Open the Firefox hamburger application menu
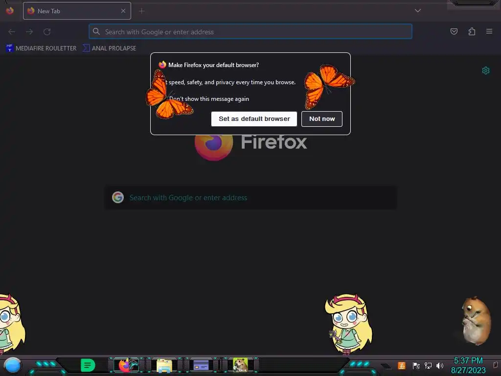The height and width of the screenshot is (376, 501). point(489,31)
